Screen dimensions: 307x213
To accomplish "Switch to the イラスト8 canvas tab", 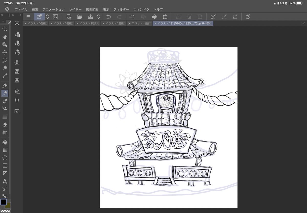I will click(88, 23).
